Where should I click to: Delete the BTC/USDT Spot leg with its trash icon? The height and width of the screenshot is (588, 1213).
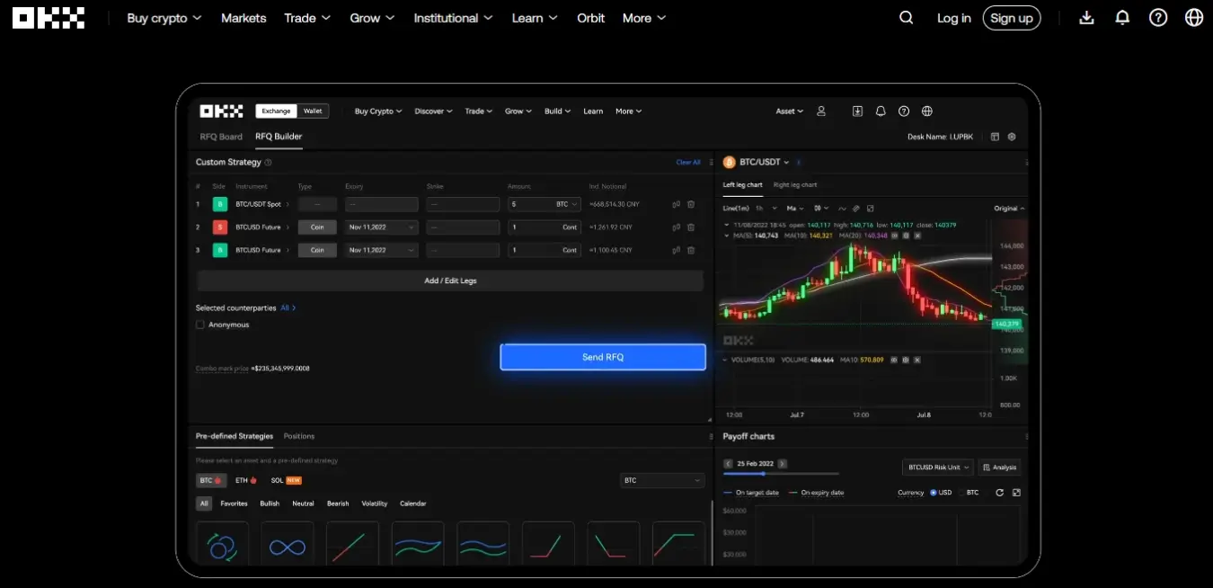pos(691,204)
